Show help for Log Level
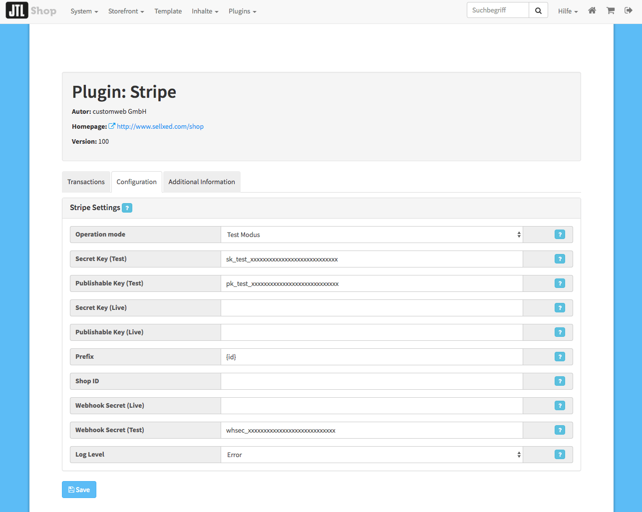 pos(560,455)
